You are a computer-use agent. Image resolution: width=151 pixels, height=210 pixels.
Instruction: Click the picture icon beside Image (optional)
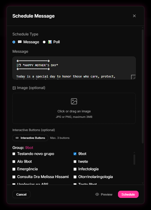[x=14, y=88]
